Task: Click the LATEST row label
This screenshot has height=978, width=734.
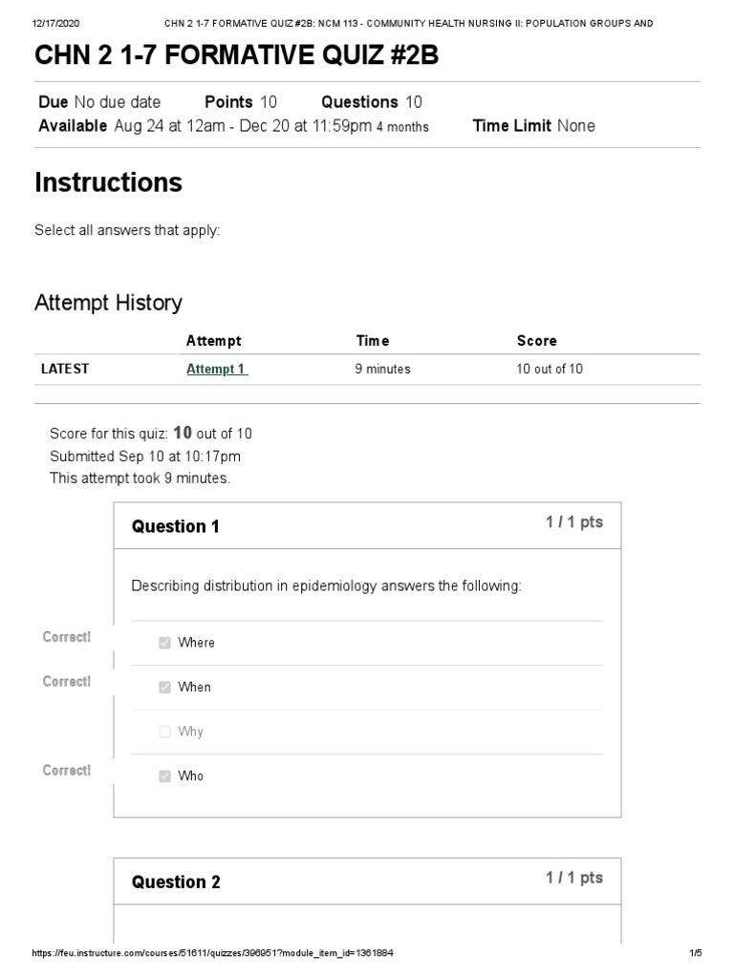Action: [x=64, y=369]
